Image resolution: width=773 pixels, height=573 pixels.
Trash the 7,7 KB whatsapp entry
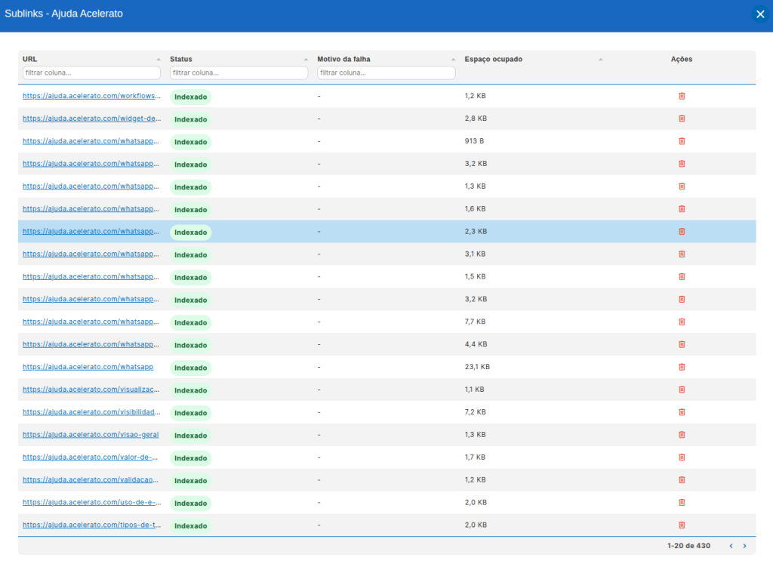(682, 322)
